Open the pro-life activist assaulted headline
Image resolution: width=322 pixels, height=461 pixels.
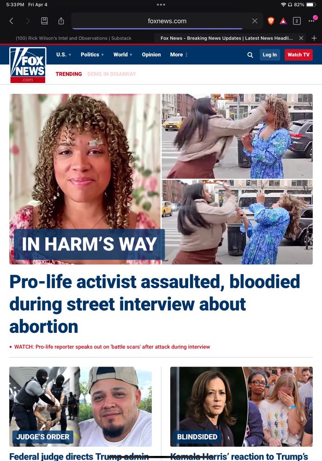click(x=155, y=304)
